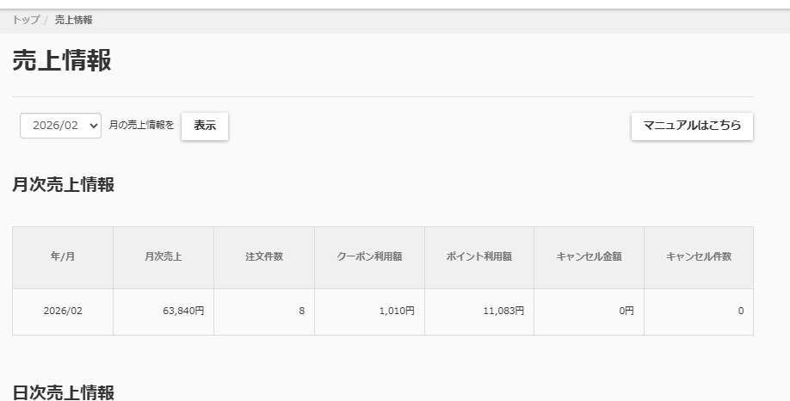The height and width of the screenshot is (401, 790).
Task: Click the キャンセル件数 column header
Action: click(x=698, y=257)
